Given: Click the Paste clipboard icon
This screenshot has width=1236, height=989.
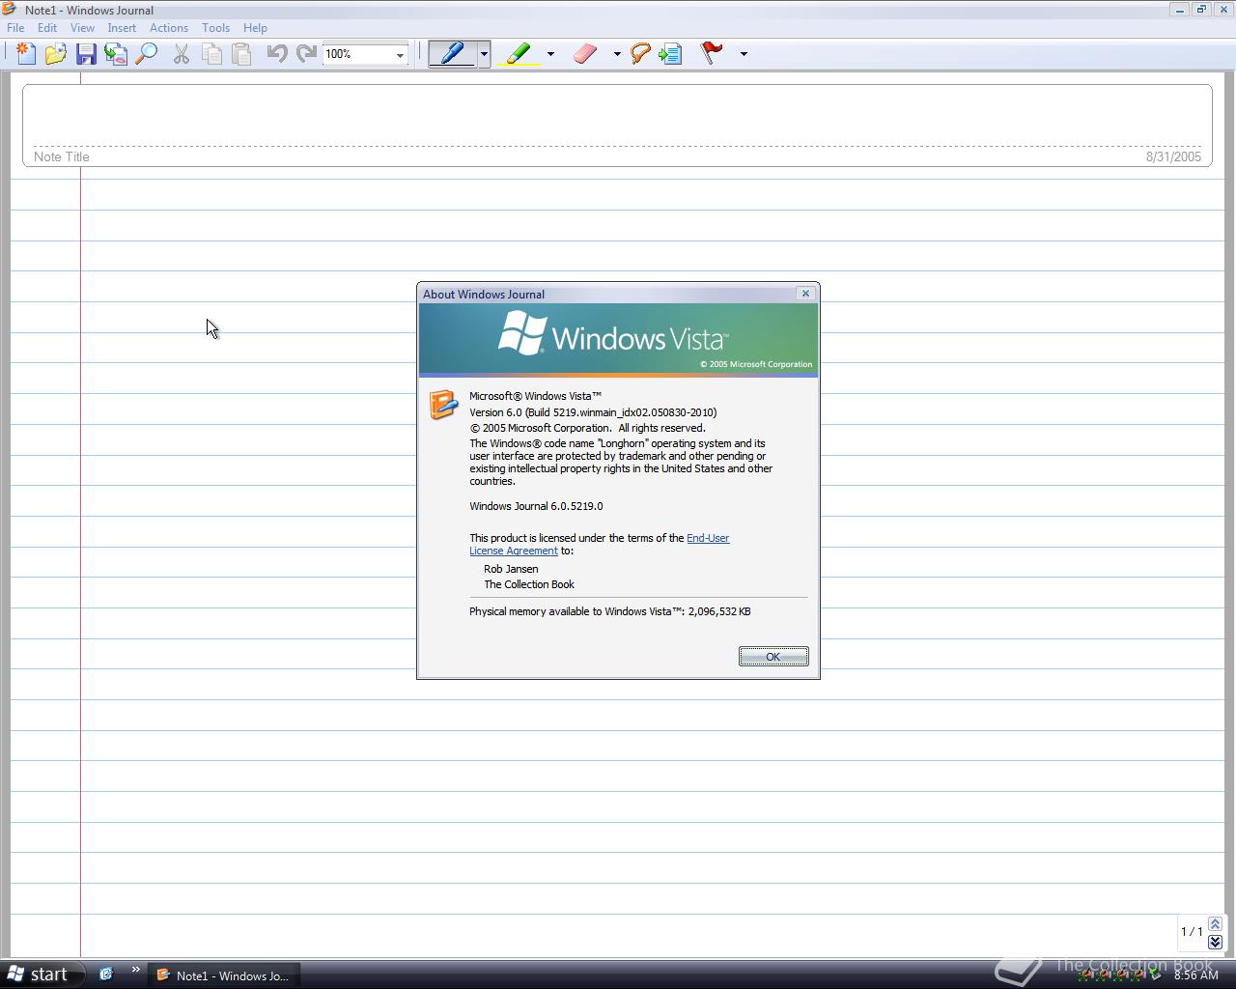Looking at the screenshot, I should point(241,54).
